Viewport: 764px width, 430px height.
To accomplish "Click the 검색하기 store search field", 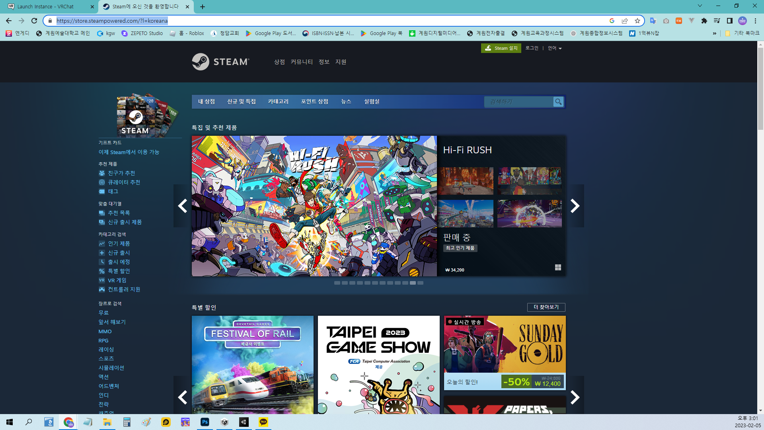I will point(517,102).
